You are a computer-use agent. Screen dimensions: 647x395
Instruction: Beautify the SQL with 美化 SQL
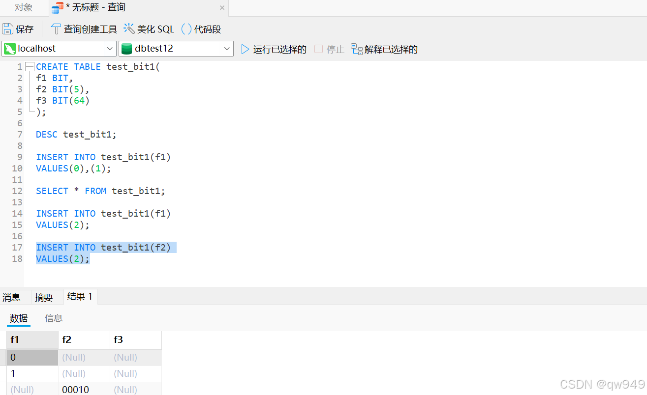(x=129, y=28)
